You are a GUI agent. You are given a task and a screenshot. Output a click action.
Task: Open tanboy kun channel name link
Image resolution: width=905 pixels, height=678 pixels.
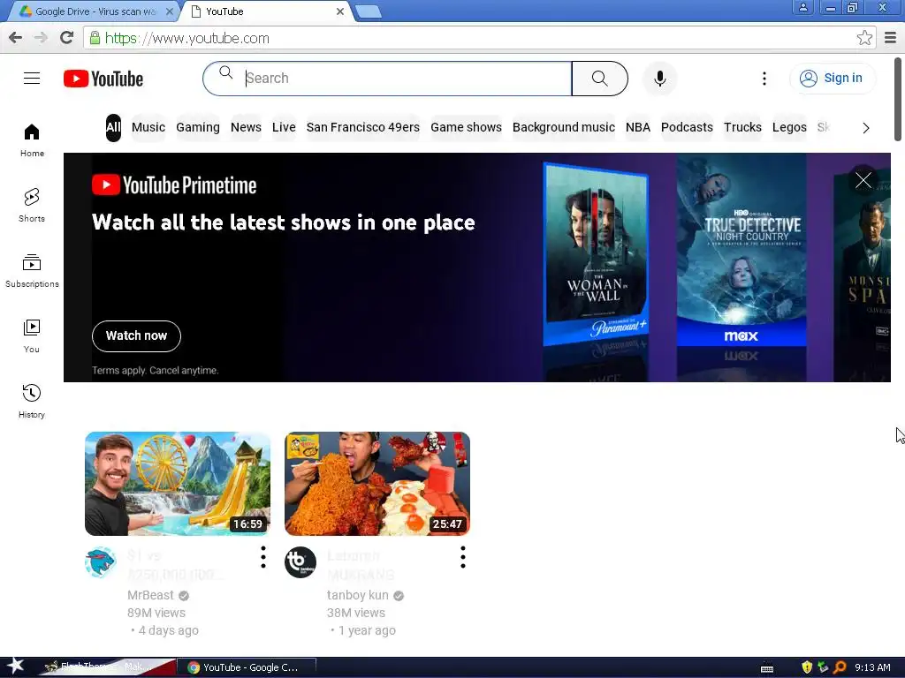pyautogui.click(x=358, y=595)
